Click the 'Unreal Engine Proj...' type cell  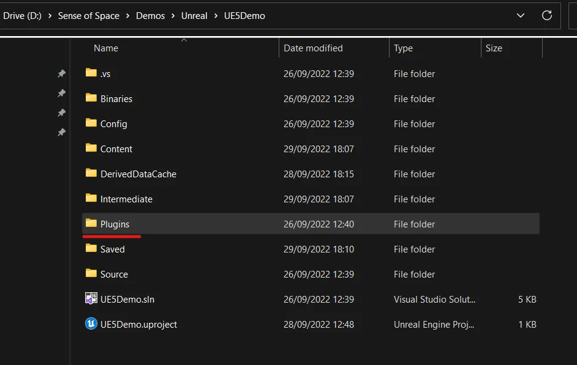pos(434,325)
